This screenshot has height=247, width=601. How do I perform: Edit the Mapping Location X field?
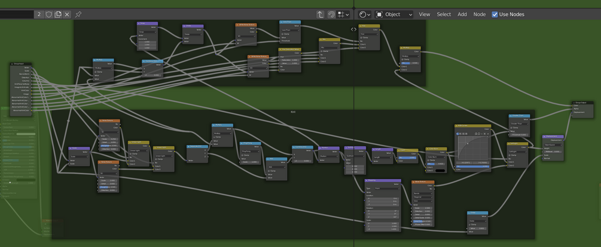(383, 199)
